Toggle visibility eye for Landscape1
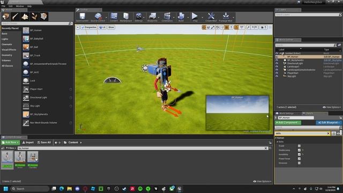343x193 pixels. [x=277, y=66]
